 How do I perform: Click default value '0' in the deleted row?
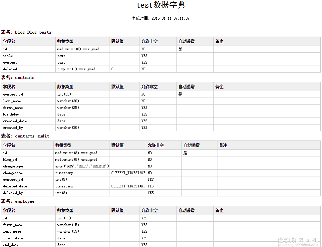(x=125, y=69)
